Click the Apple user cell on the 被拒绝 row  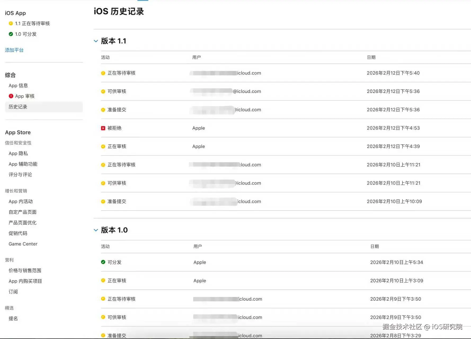(199, 128)
